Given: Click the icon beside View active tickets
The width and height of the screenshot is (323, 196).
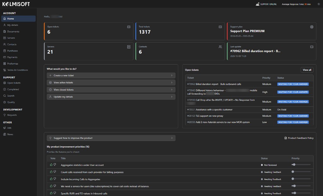Looking at the screenshot, I should [50, 83].
